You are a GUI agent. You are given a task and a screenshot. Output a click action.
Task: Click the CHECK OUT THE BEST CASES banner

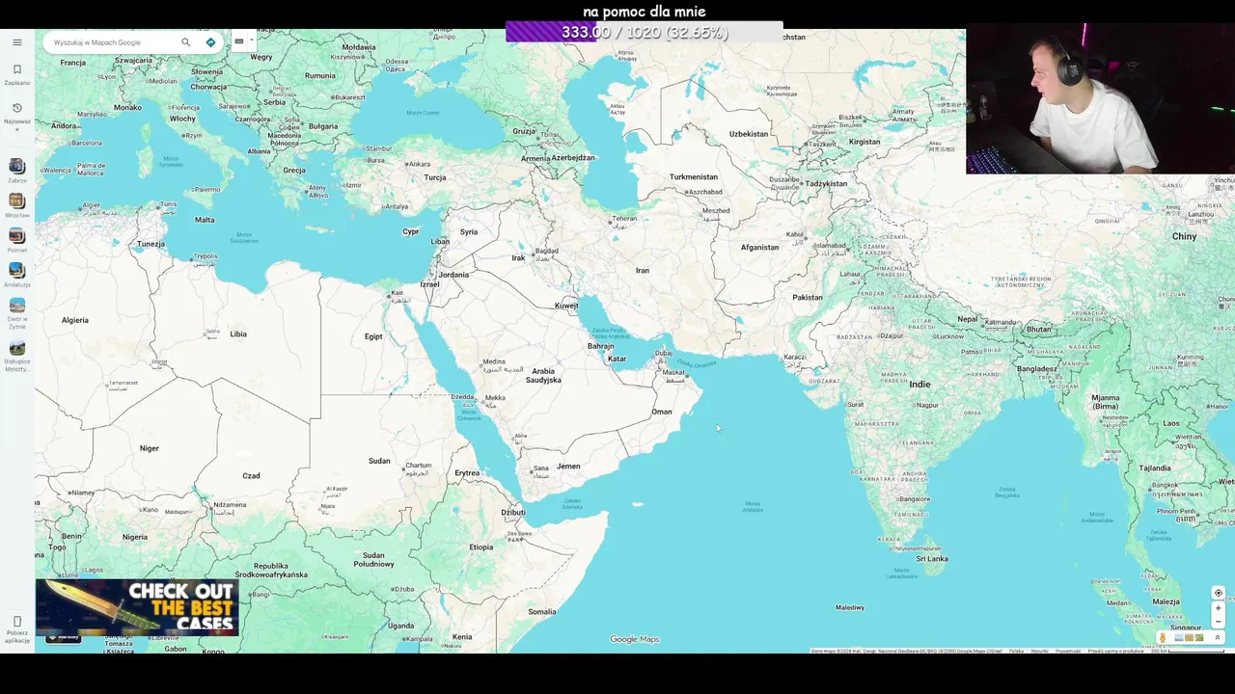pyautogui.click(x=137, y=607)
